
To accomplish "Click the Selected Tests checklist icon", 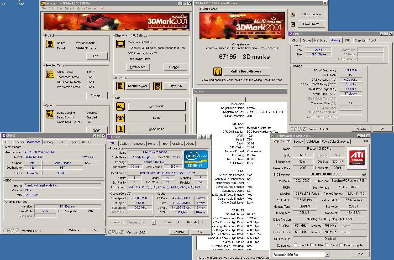I will point(50,74).
